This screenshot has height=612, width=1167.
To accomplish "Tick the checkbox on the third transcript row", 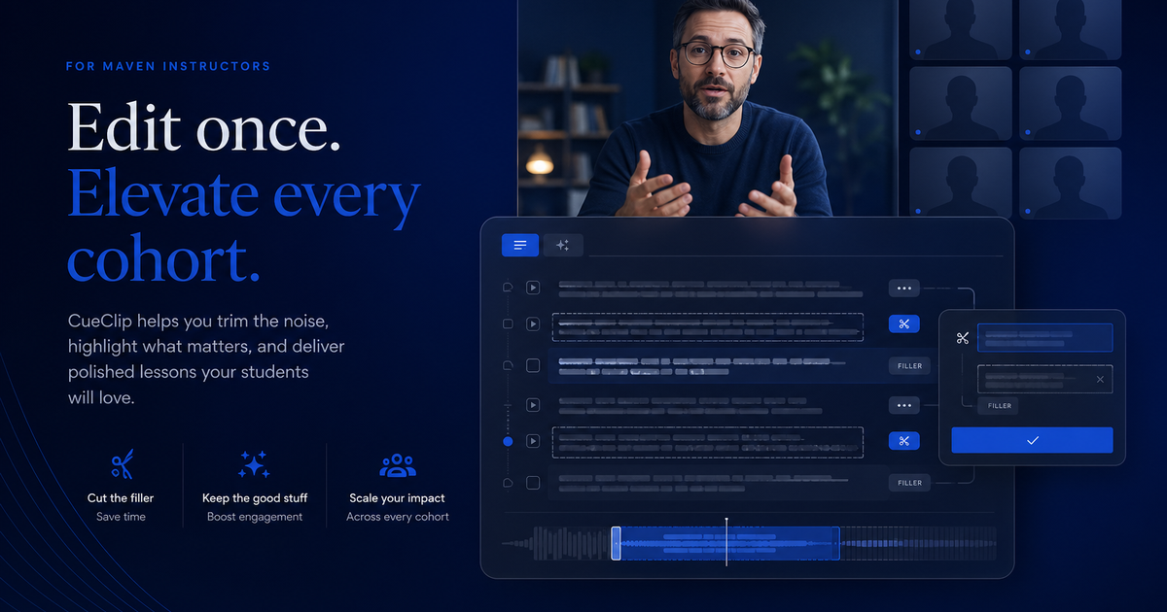I will 533,365.
